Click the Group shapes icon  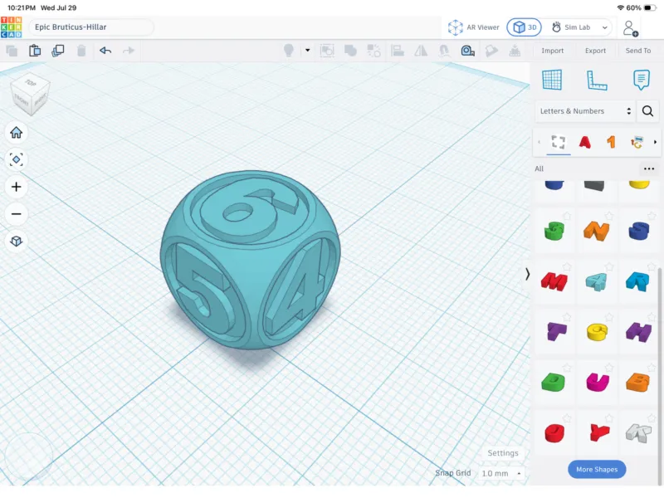(327, 51)
